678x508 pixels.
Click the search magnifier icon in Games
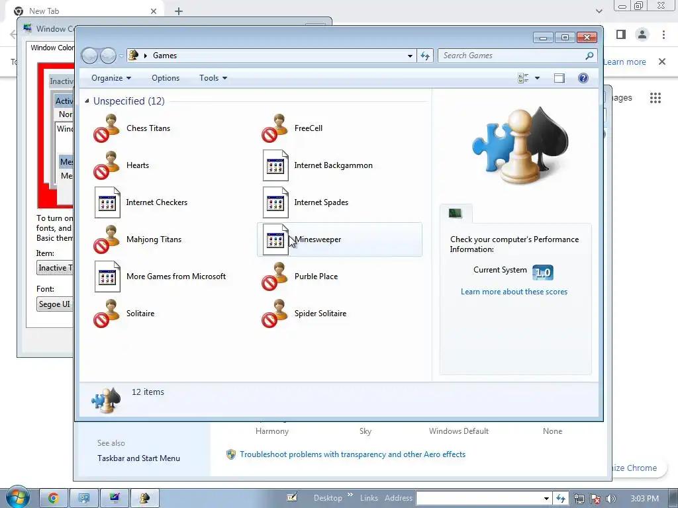[589, 56]
